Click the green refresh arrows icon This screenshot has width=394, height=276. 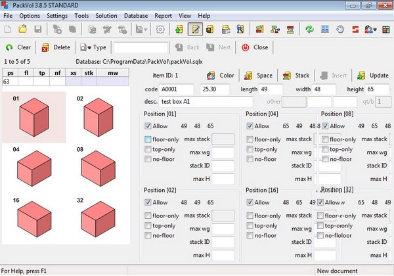[x=309, y=30]
